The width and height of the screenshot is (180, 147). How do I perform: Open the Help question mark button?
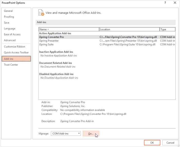pyautogui.click(x=165, y=3)
